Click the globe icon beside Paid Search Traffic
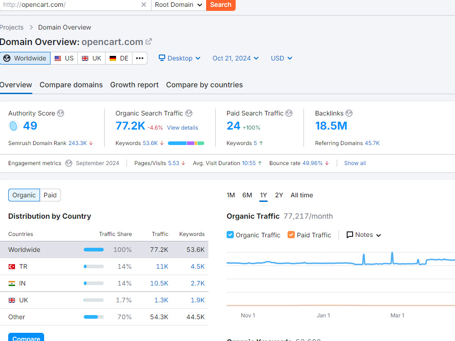Image resolution: width=455 pixels, height=341 pixels. 289,113
